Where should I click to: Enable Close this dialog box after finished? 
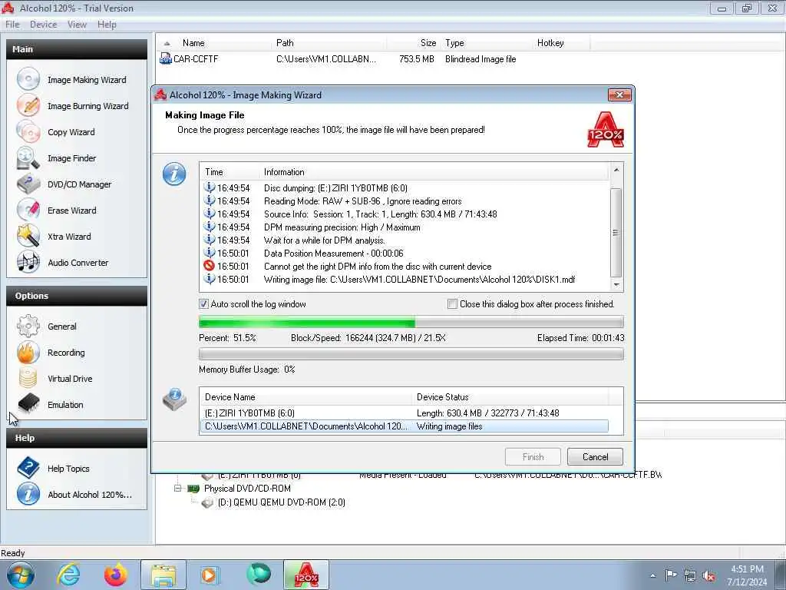click(452, 303)
